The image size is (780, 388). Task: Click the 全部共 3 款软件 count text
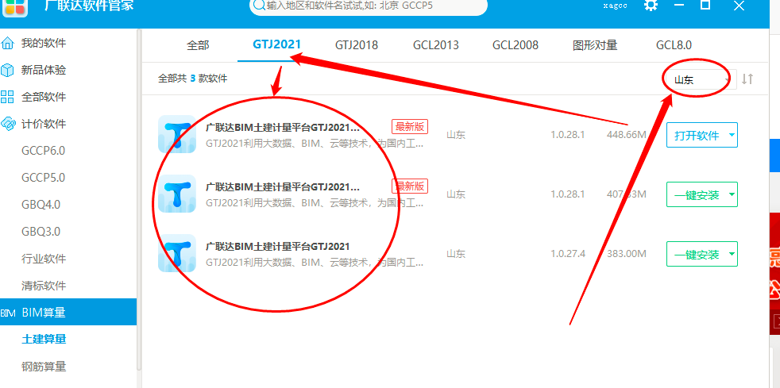click(192, 78)
